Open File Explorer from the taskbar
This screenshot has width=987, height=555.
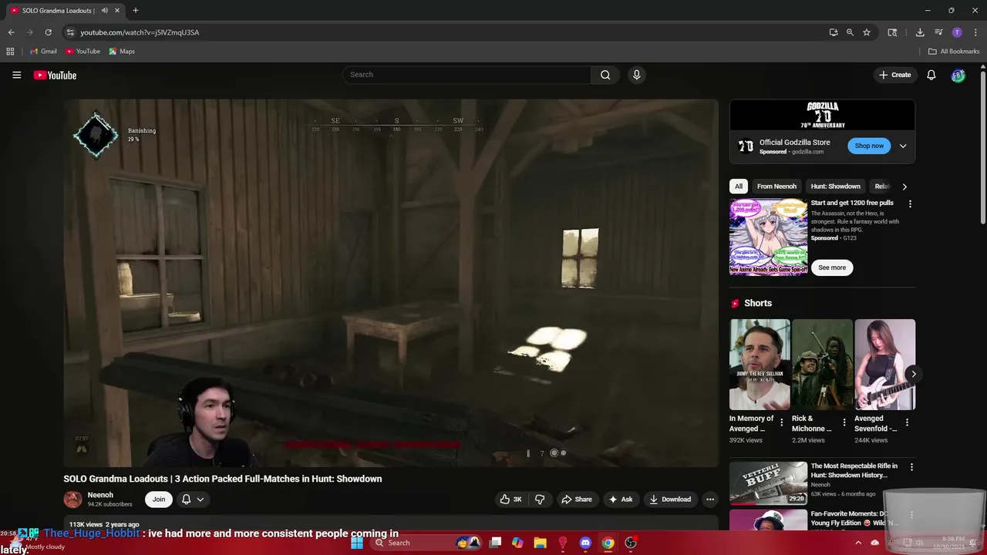tap(540, 543)
